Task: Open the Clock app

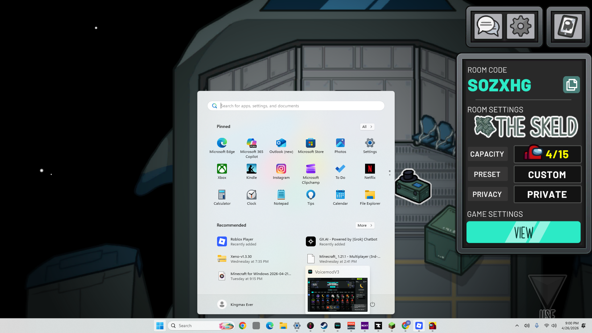Action: click(252, 198)
